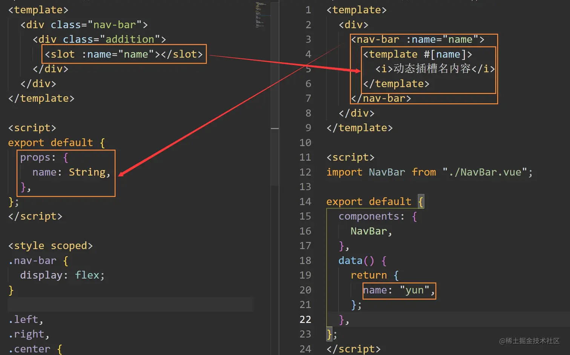Select line number 12 in the right editor

coord(305,172)
